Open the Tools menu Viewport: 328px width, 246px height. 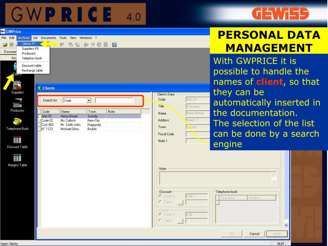coord(63,38)
